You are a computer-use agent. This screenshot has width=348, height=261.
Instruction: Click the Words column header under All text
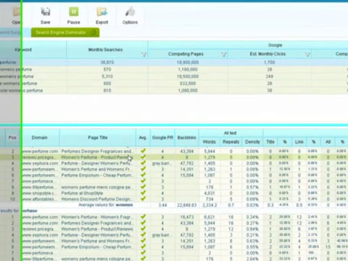tap(209, 142)
